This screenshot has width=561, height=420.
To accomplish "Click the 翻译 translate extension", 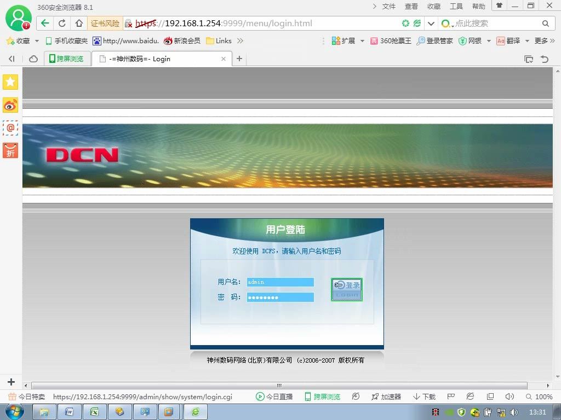I will (508, 41).
